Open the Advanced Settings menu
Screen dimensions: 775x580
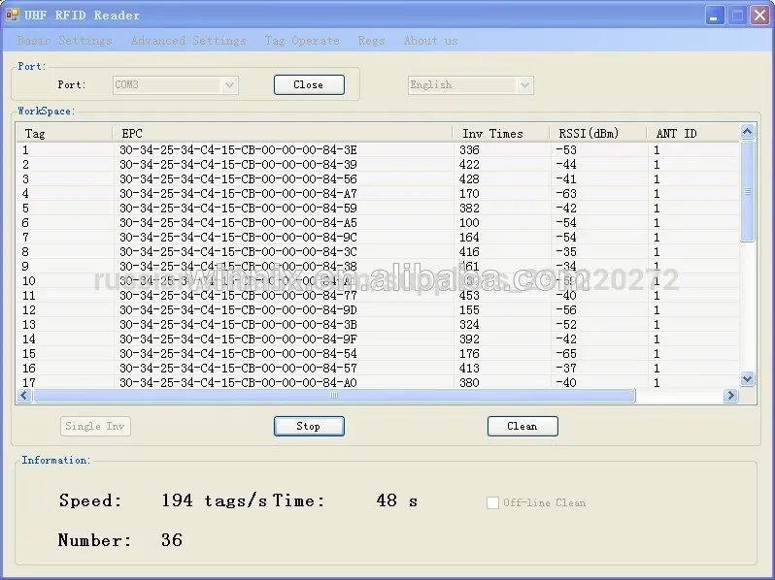click(x=188, y=41)
